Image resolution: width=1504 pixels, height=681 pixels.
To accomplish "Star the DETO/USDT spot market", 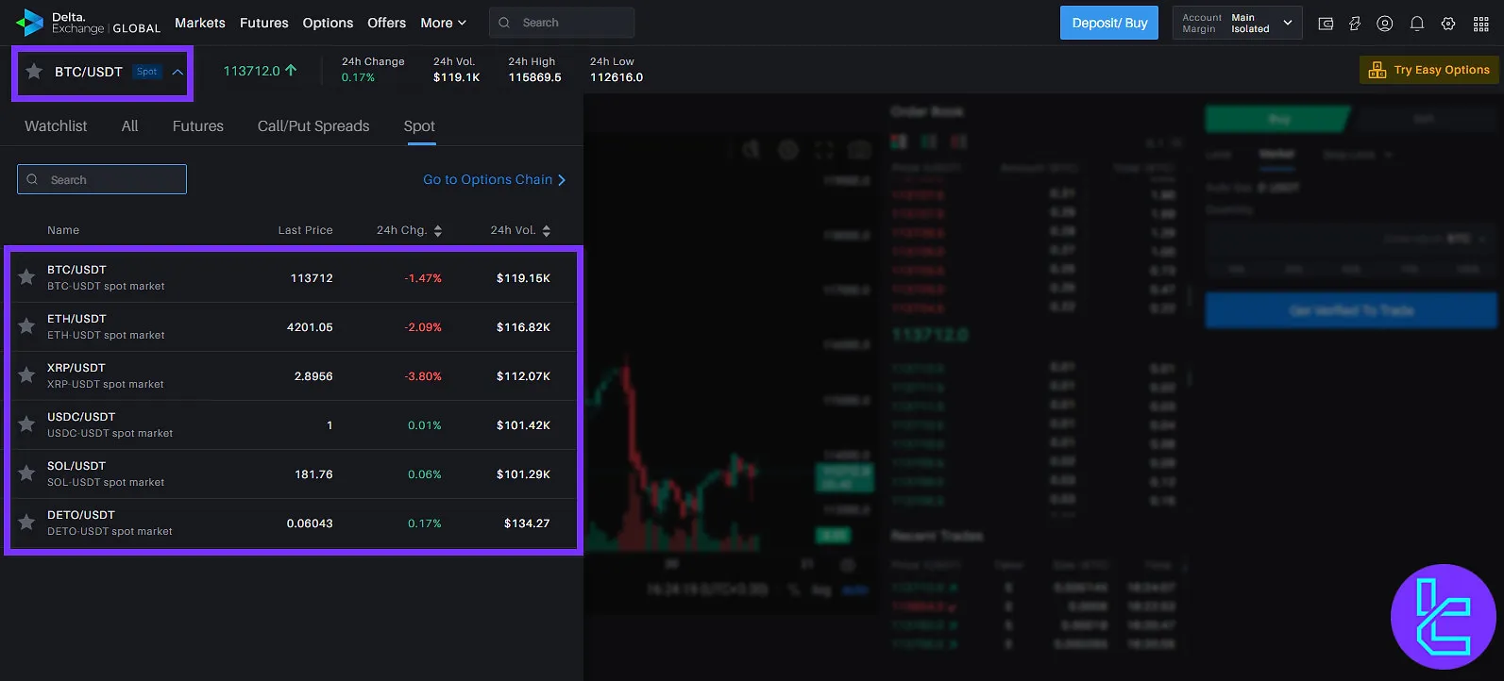I will click(x=26, y=523).
